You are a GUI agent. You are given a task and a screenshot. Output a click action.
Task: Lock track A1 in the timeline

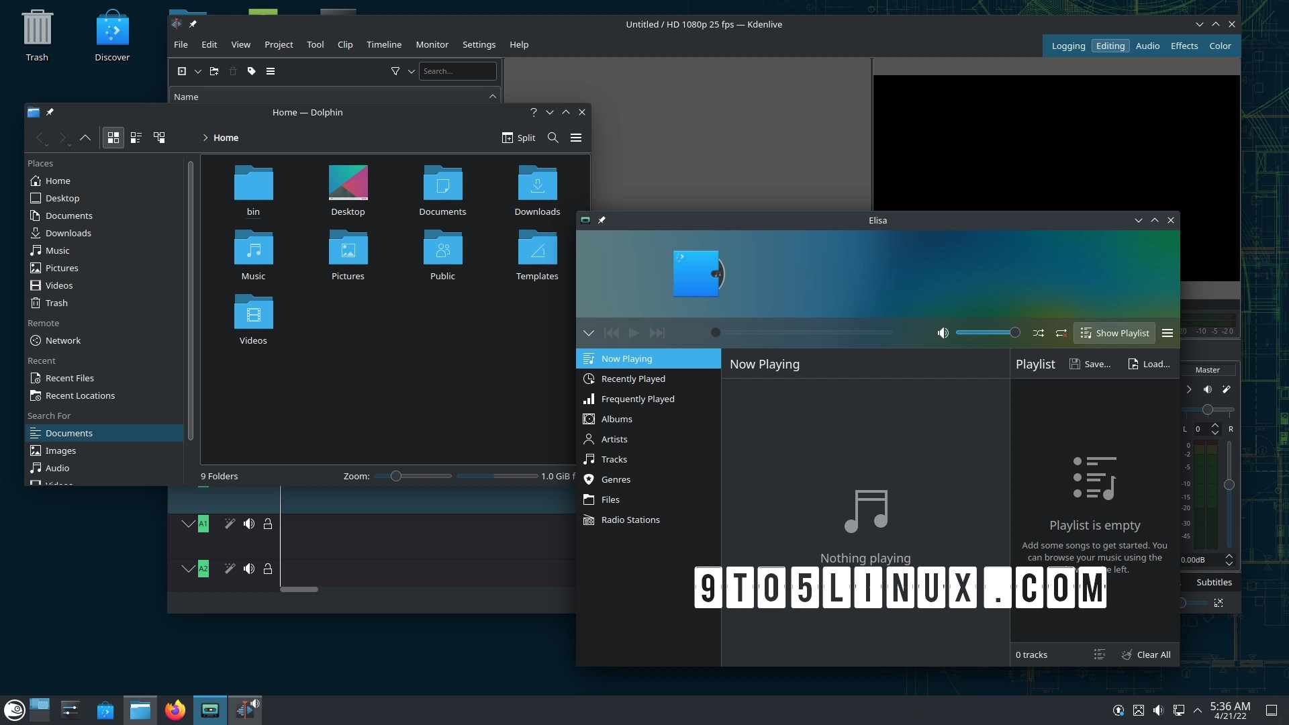[268, 524]
